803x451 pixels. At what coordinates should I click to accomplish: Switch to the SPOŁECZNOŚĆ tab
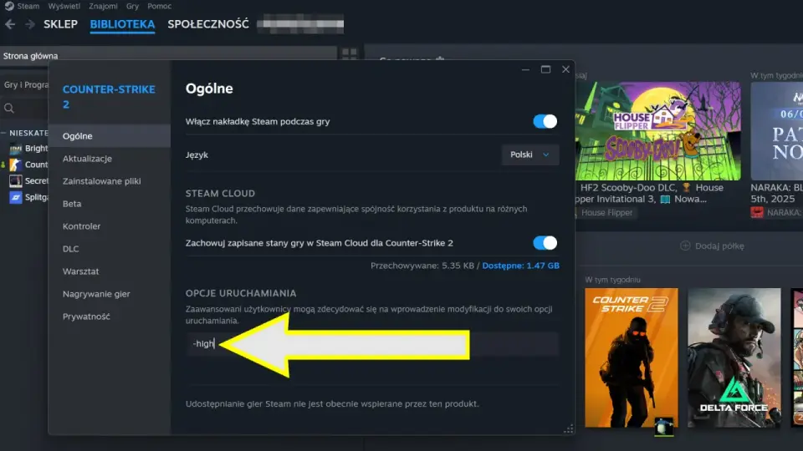coord(208,24)
